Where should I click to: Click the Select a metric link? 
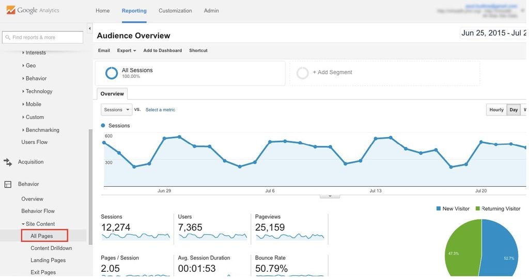(x=160, y=110)
